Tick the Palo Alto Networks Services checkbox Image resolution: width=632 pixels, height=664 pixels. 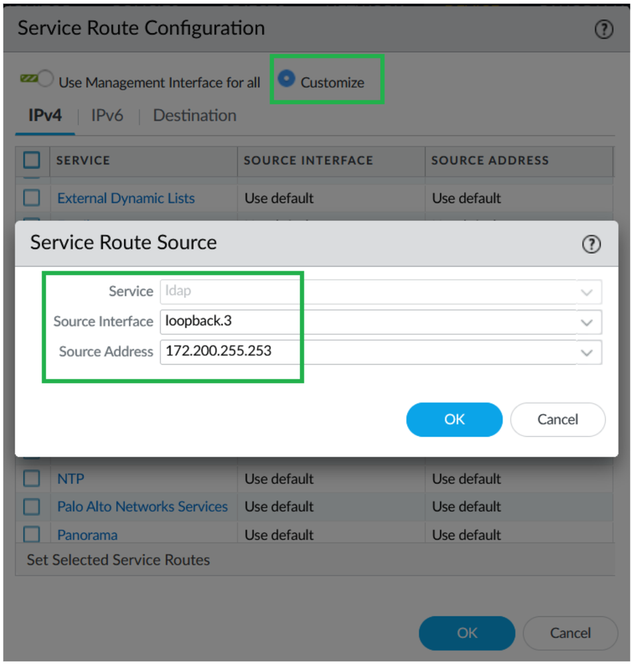click(x=32, y=506)
